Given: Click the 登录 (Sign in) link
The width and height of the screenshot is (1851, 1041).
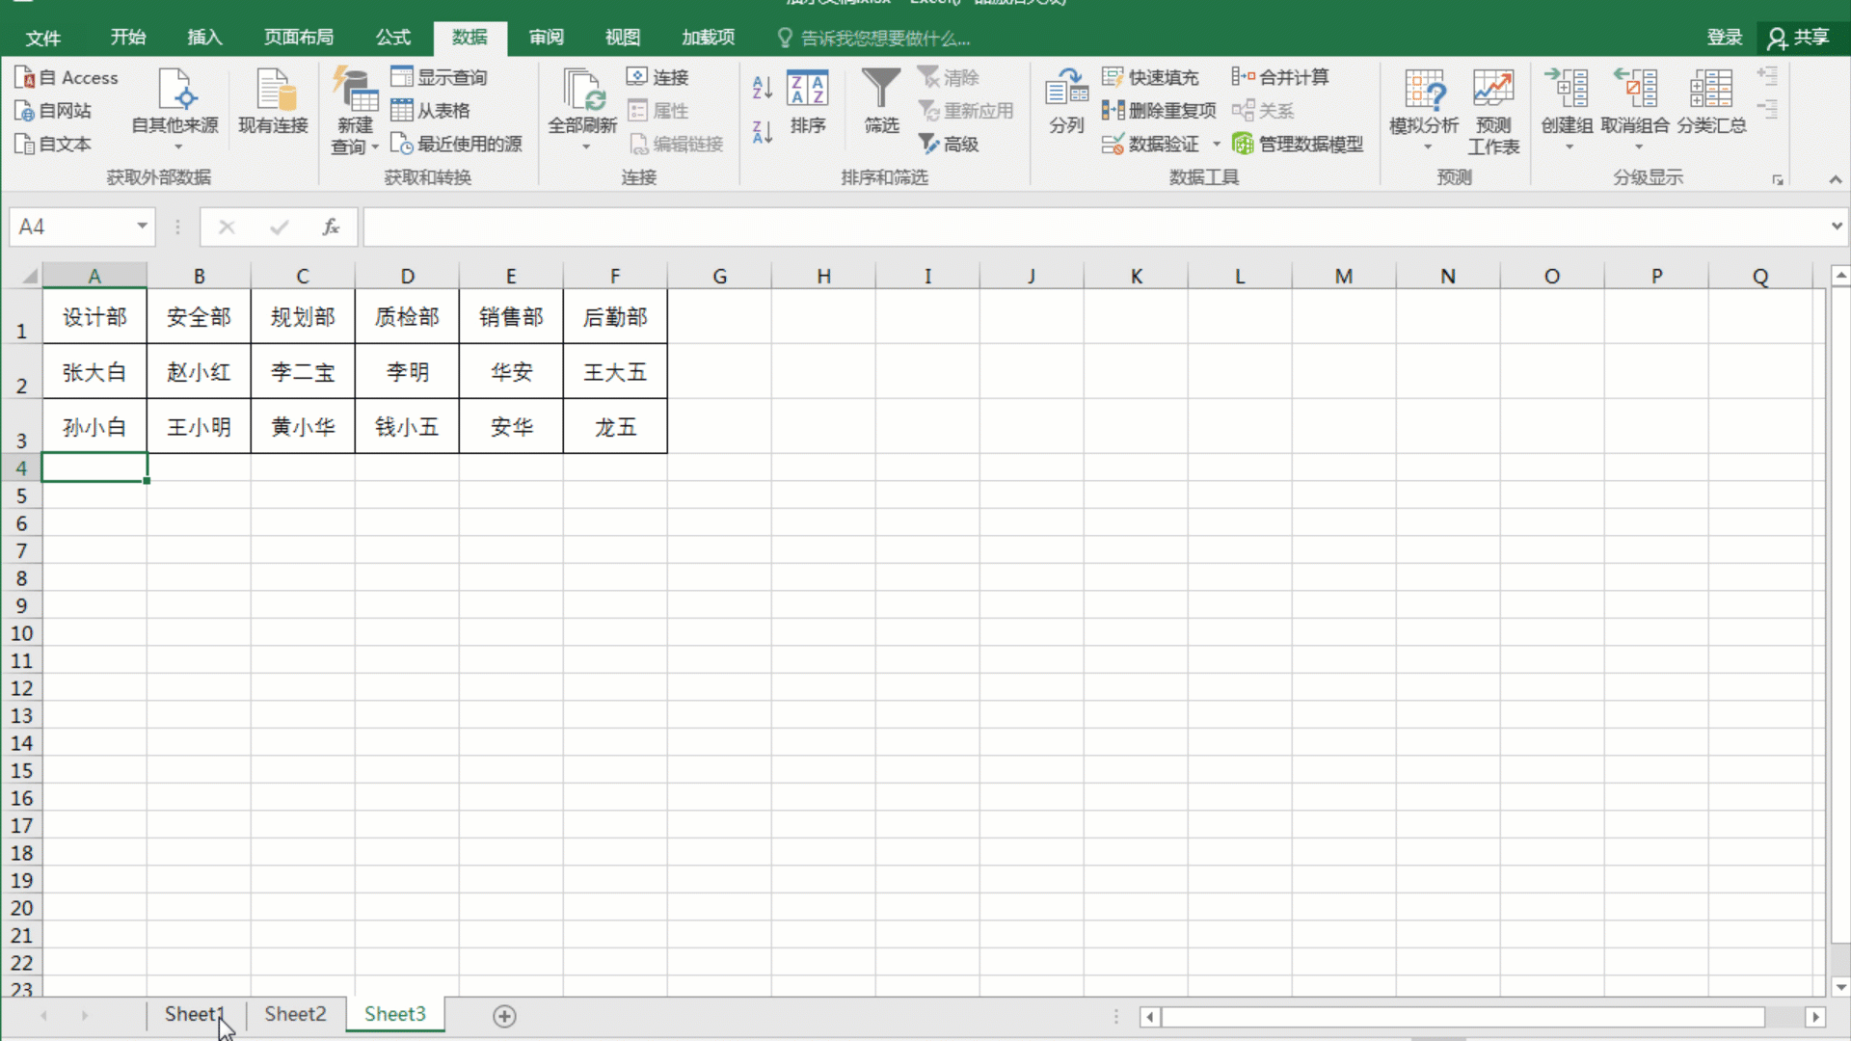Looking at the screenshot, I should [1725, 38].
